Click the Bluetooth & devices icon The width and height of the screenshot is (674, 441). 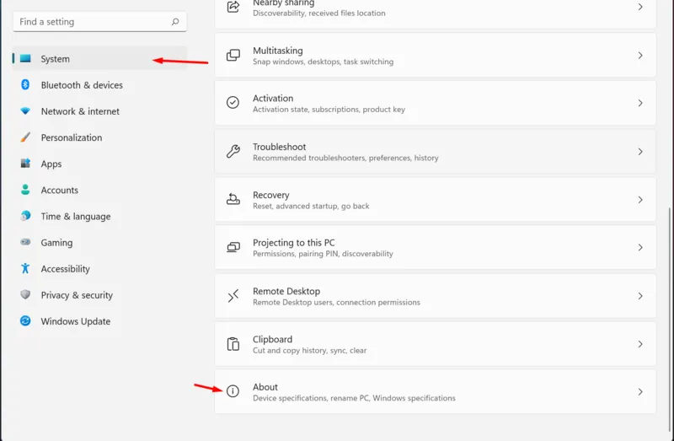(x=25, y=85)
